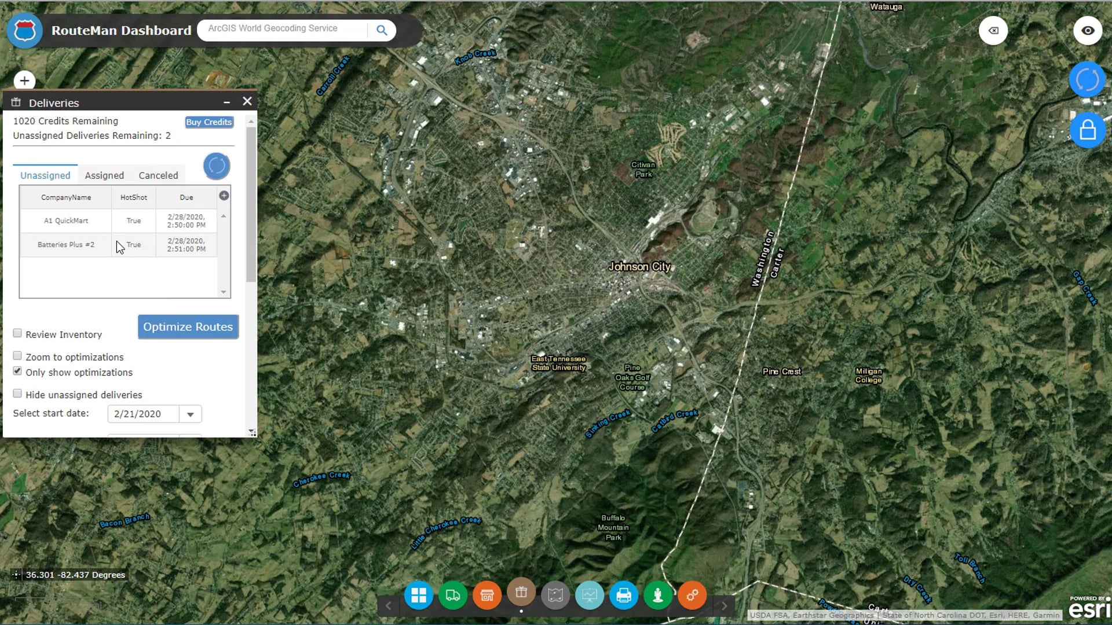Click the Optimize Routes button
The width and height of the screenshot is (1112, 625).
(x=188, y=327)
